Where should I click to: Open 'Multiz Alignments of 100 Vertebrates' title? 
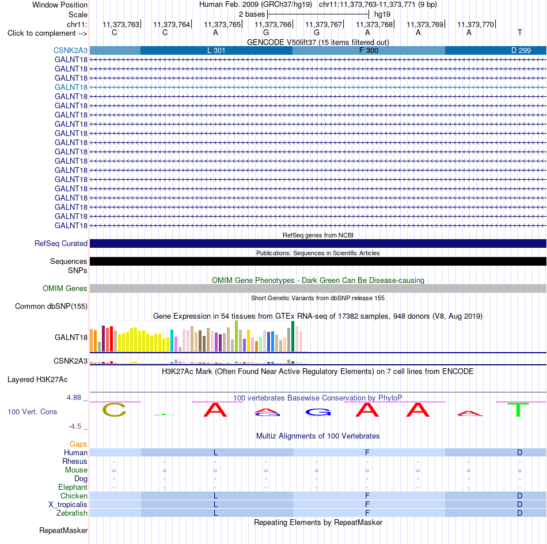tap(318, 436)
